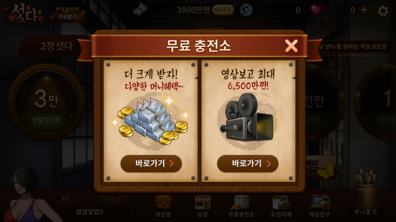
Task: Tap the 무료뽑기 free draw banner
Action: (67, 14)
